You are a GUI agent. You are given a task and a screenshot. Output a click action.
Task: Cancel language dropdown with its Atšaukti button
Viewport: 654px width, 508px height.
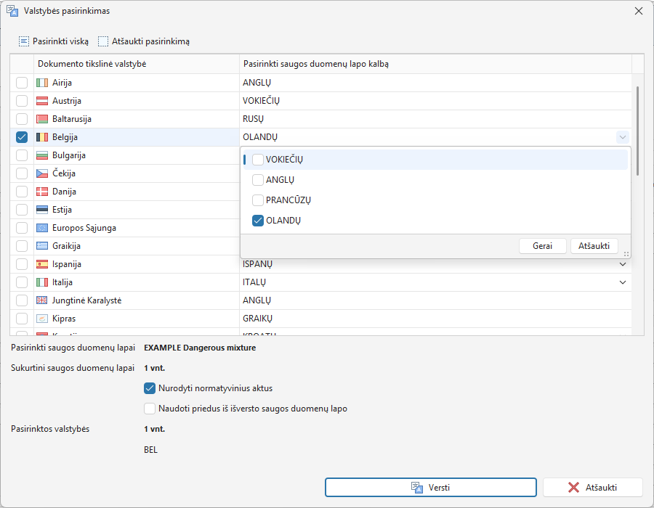[594, 246]
